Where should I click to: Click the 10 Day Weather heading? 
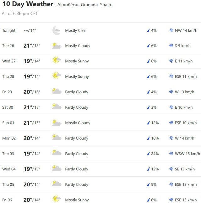coord(28,4)
